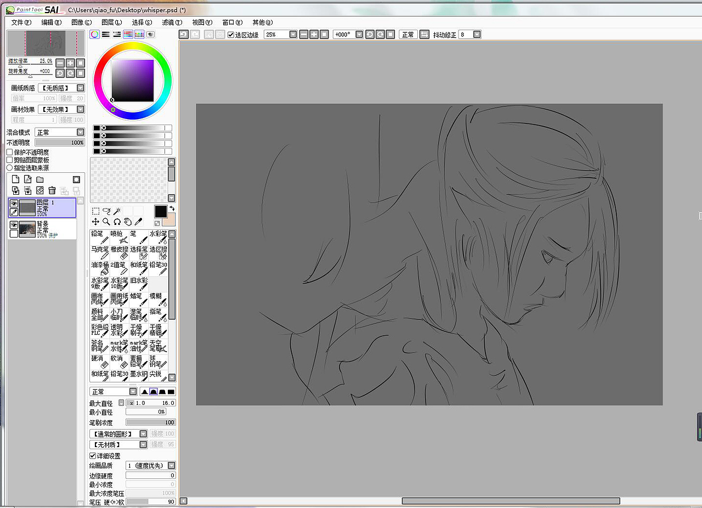Open the 滤镜 menu
Screen dimensions: 702x508
tap(172, 22)
